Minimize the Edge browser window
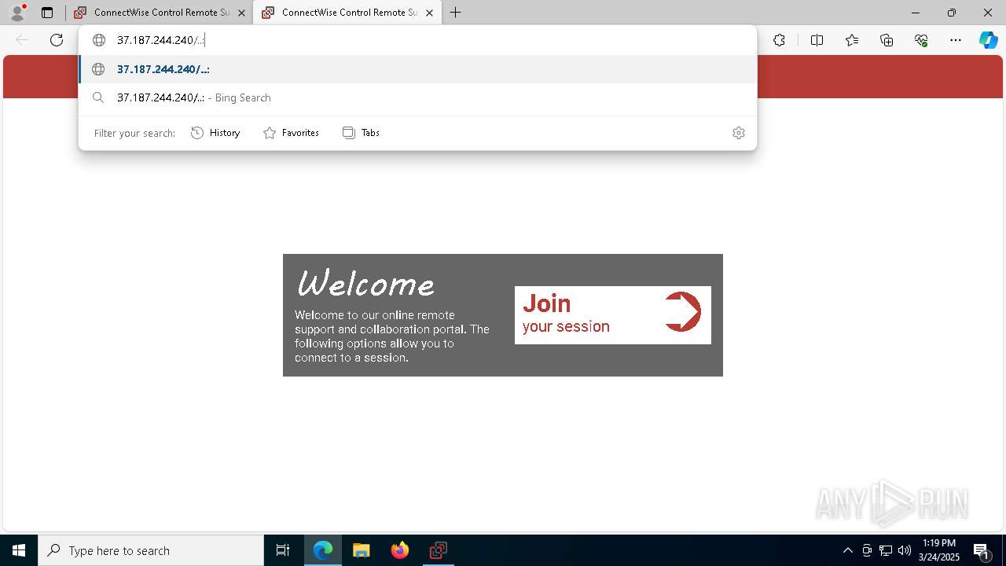The image size is (1006, 566). click(916, 13)
